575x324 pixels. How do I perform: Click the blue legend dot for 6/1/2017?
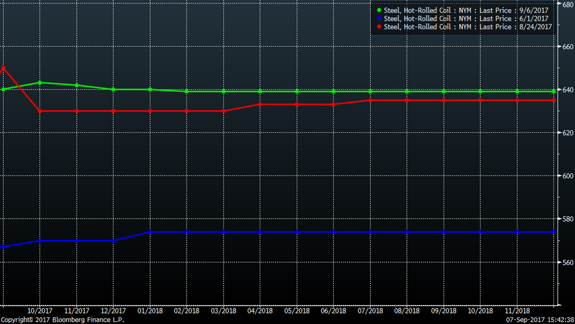coord(379,19)
